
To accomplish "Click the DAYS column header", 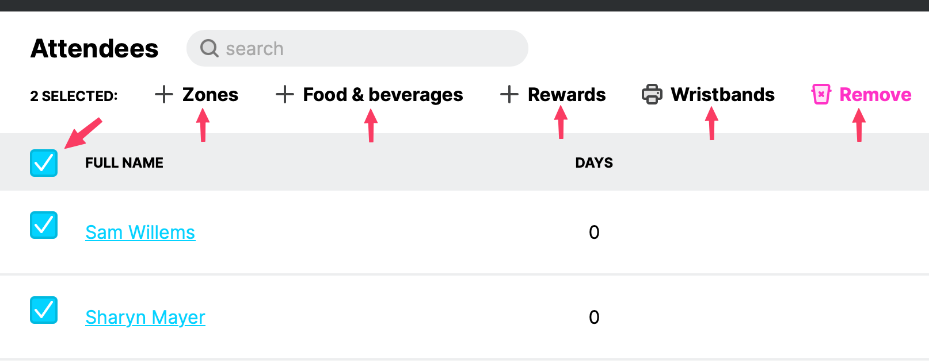I will 594,163.
